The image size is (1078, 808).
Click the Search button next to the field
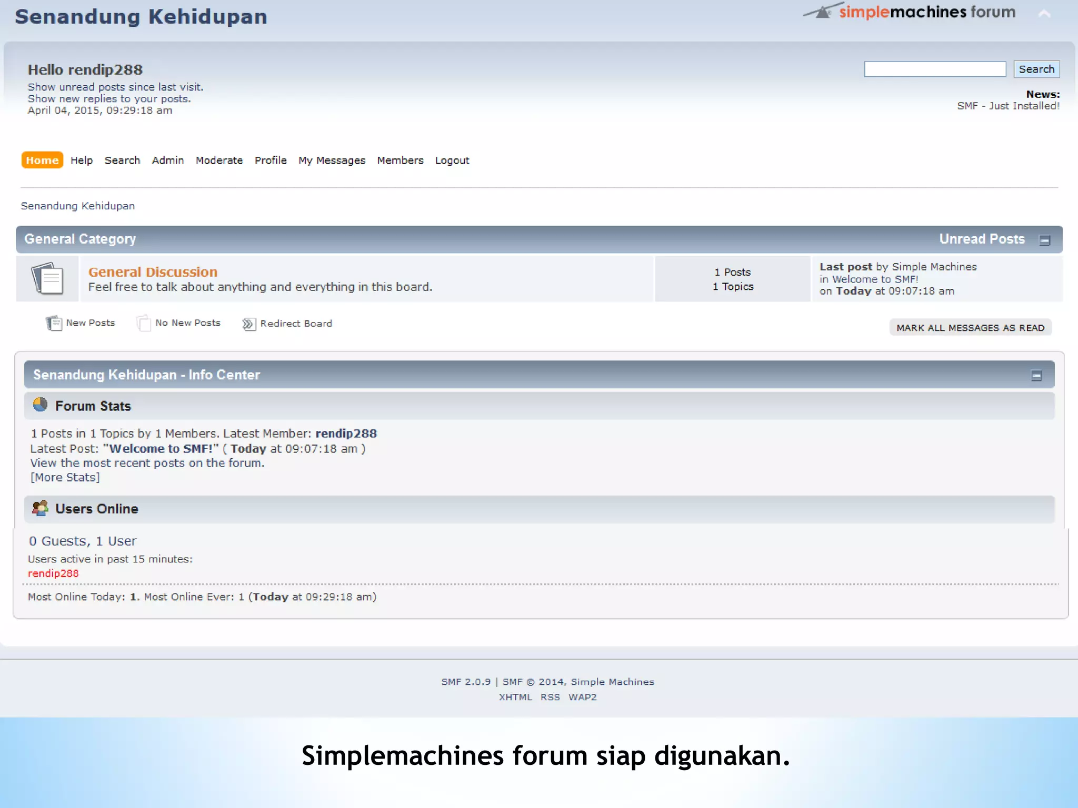tap(1036, 69)
